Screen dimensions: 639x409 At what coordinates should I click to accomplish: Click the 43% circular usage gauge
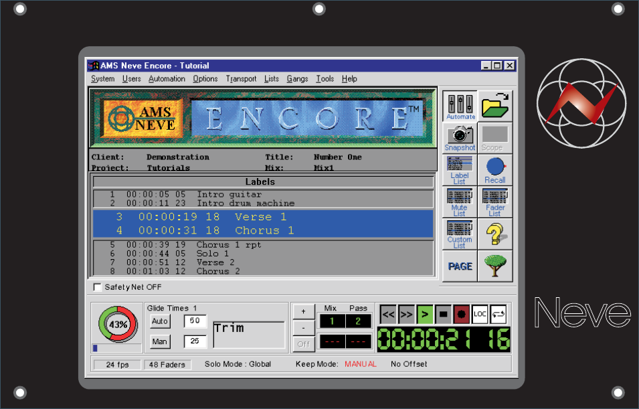(118, 324)
